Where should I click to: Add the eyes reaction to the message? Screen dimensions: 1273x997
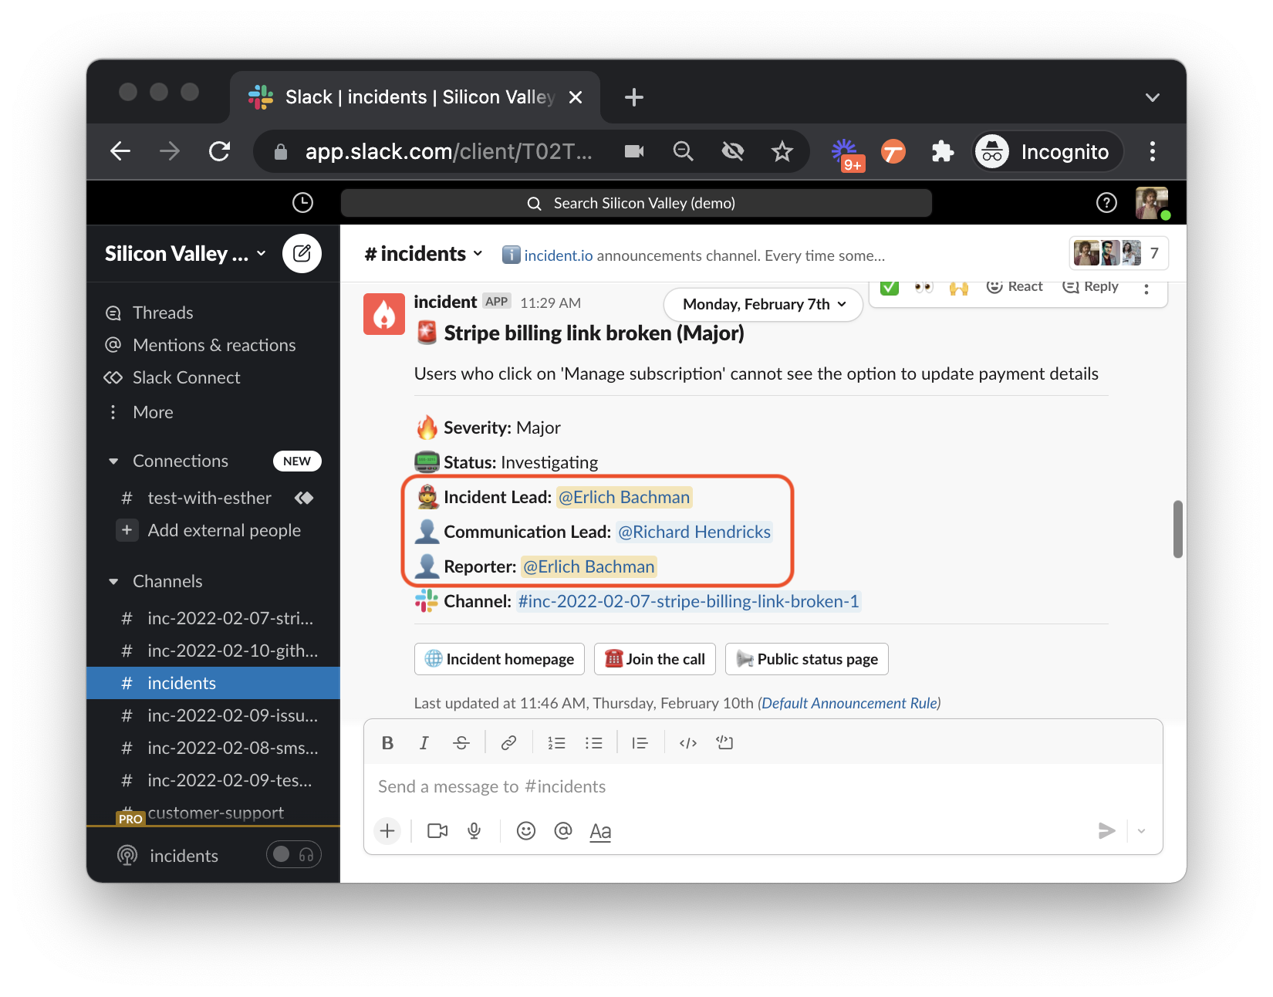pyautogui.click(x=924, y=287)
